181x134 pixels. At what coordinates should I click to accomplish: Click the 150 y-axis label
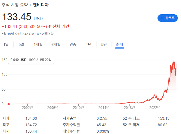(x=5, y=60)
